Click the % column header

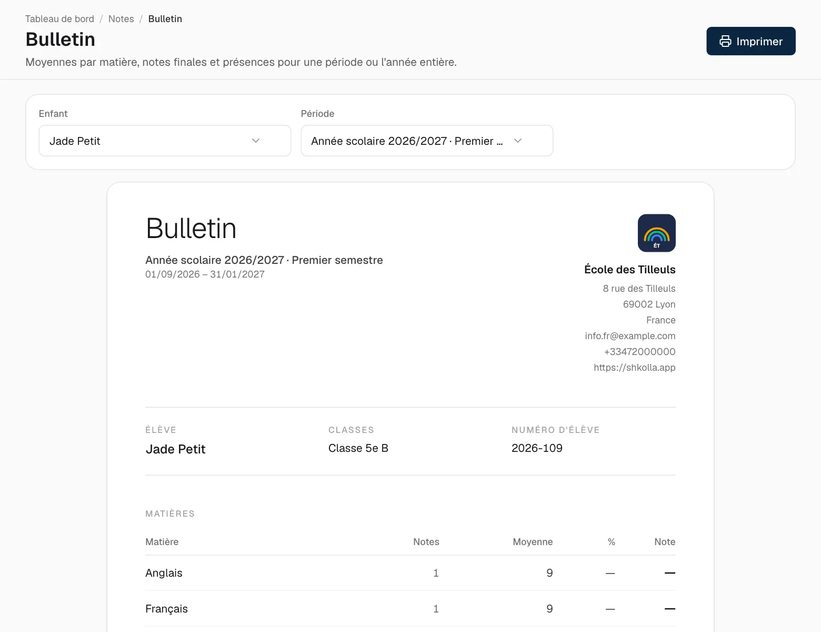(x=611, y=542)
